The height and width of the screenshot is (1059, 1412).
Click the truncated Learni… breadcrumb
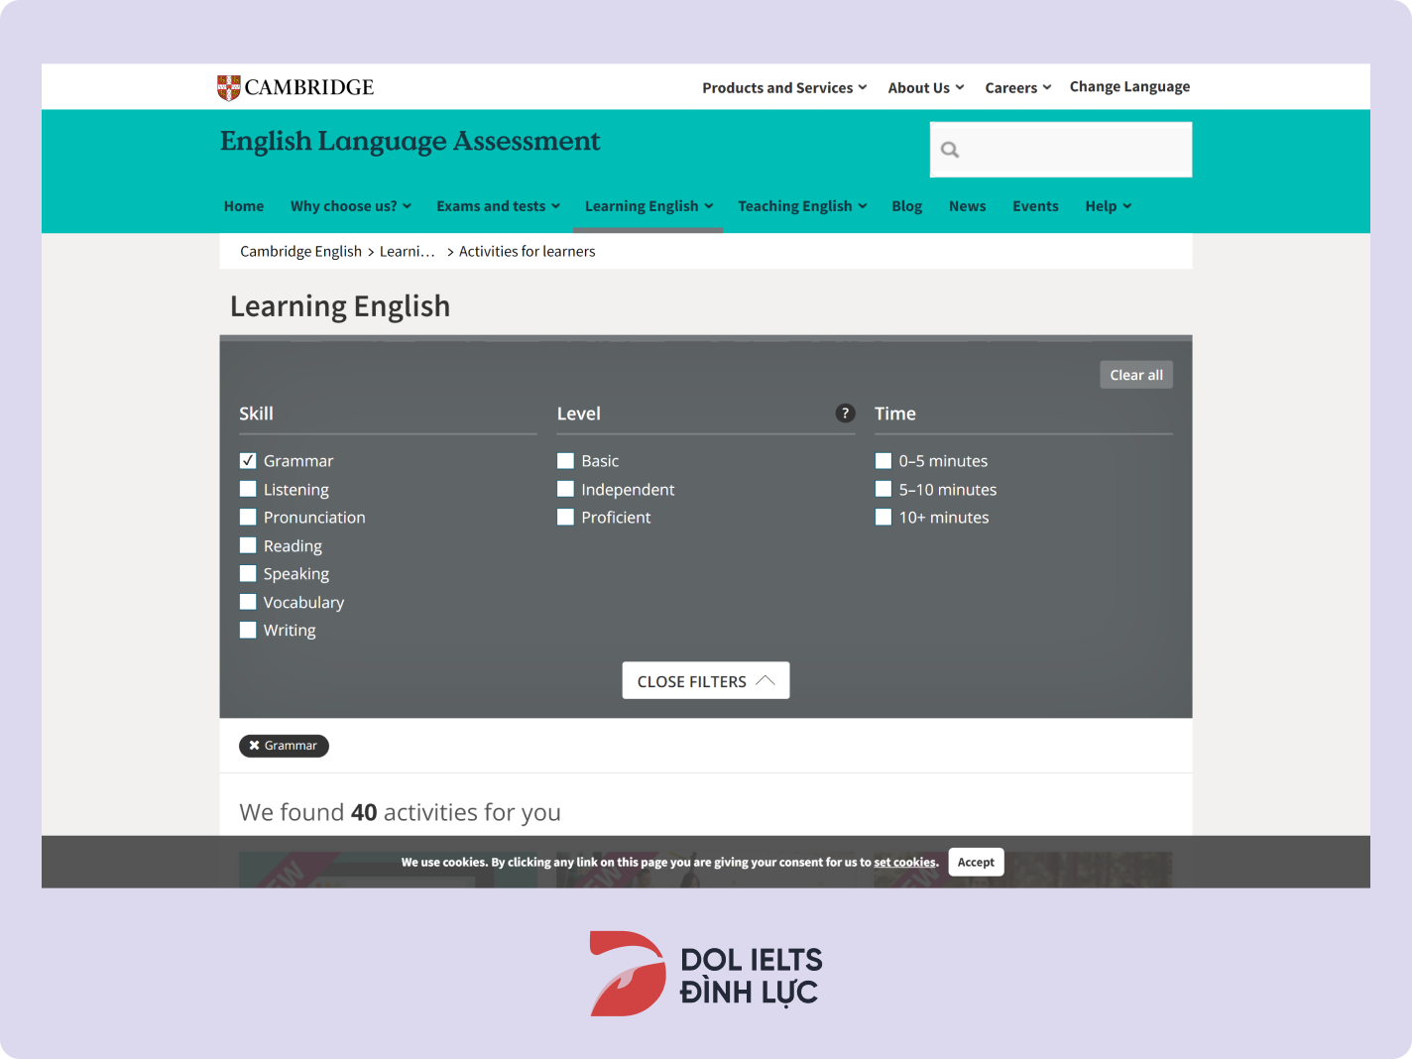(408, 252)
